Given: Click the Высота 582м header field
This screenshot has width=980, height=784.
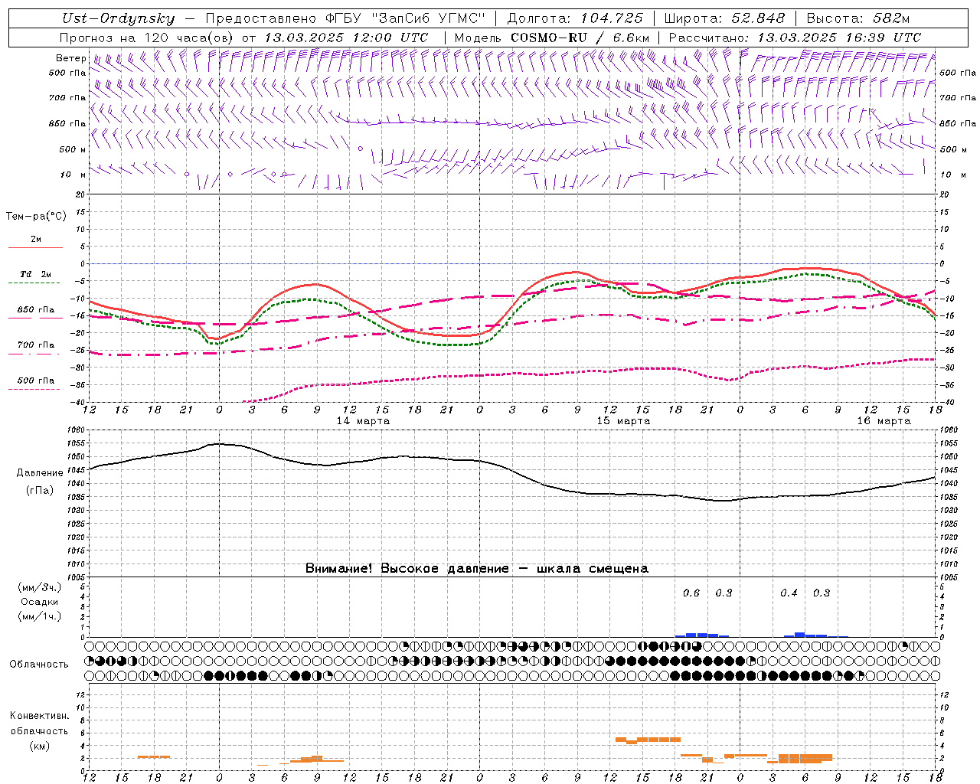Looking at the screenshot, I should click(857, 18).
